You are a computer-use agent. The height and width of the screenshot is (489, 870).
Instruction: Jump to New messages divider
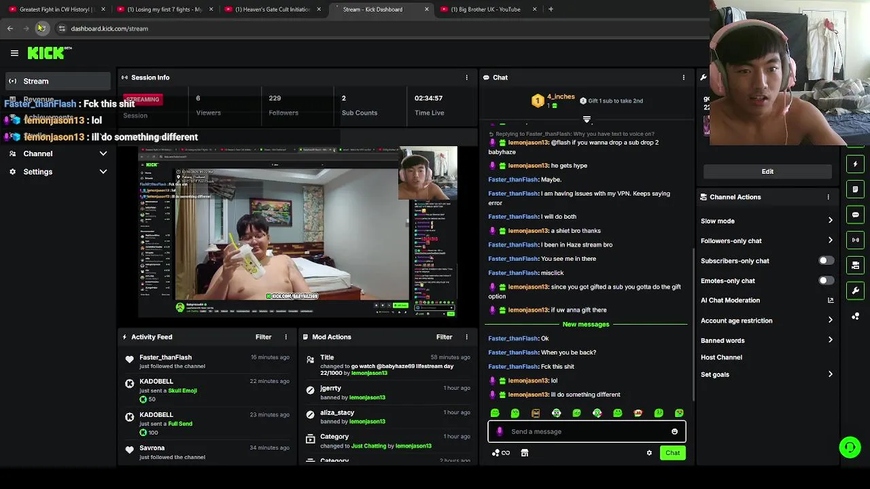586,325
